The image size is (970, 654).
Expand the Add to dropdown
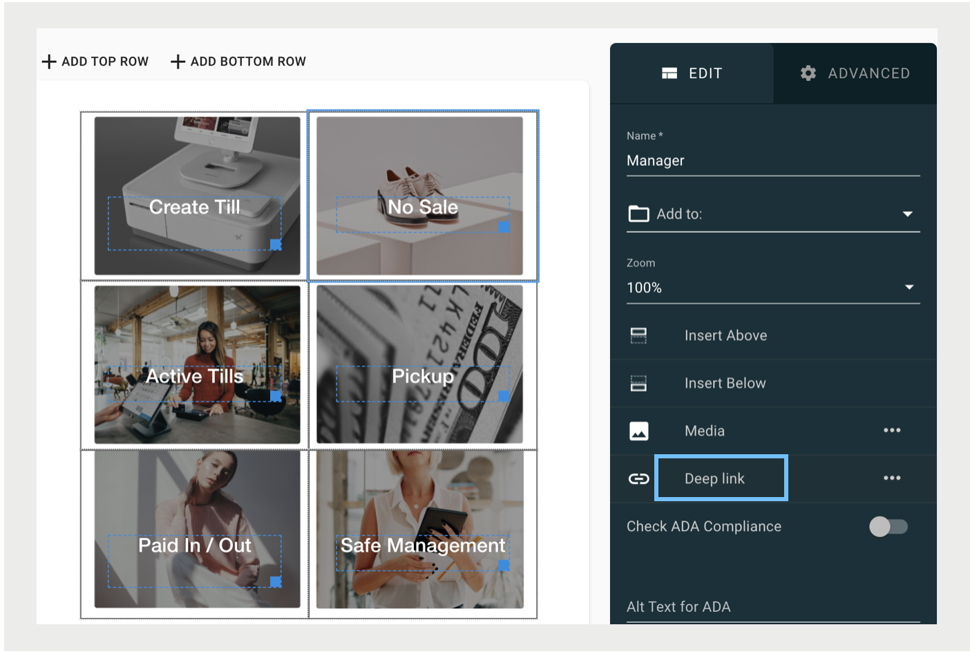click(773, 214)
